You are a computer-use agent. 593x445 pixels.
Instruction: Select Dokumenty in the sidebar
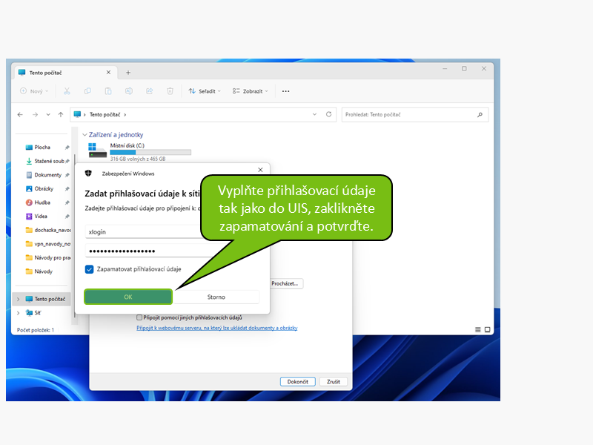point(47,175)
